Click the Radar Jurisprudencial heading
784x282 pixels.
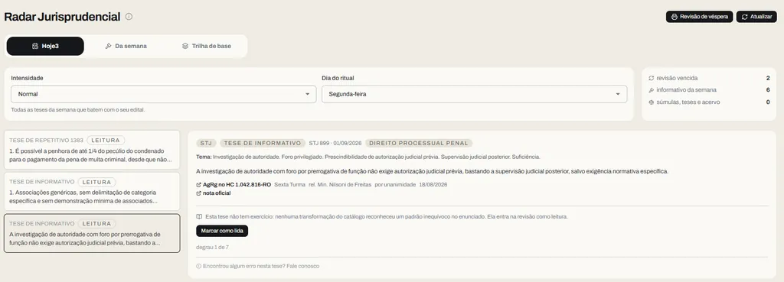coord(62,17)
